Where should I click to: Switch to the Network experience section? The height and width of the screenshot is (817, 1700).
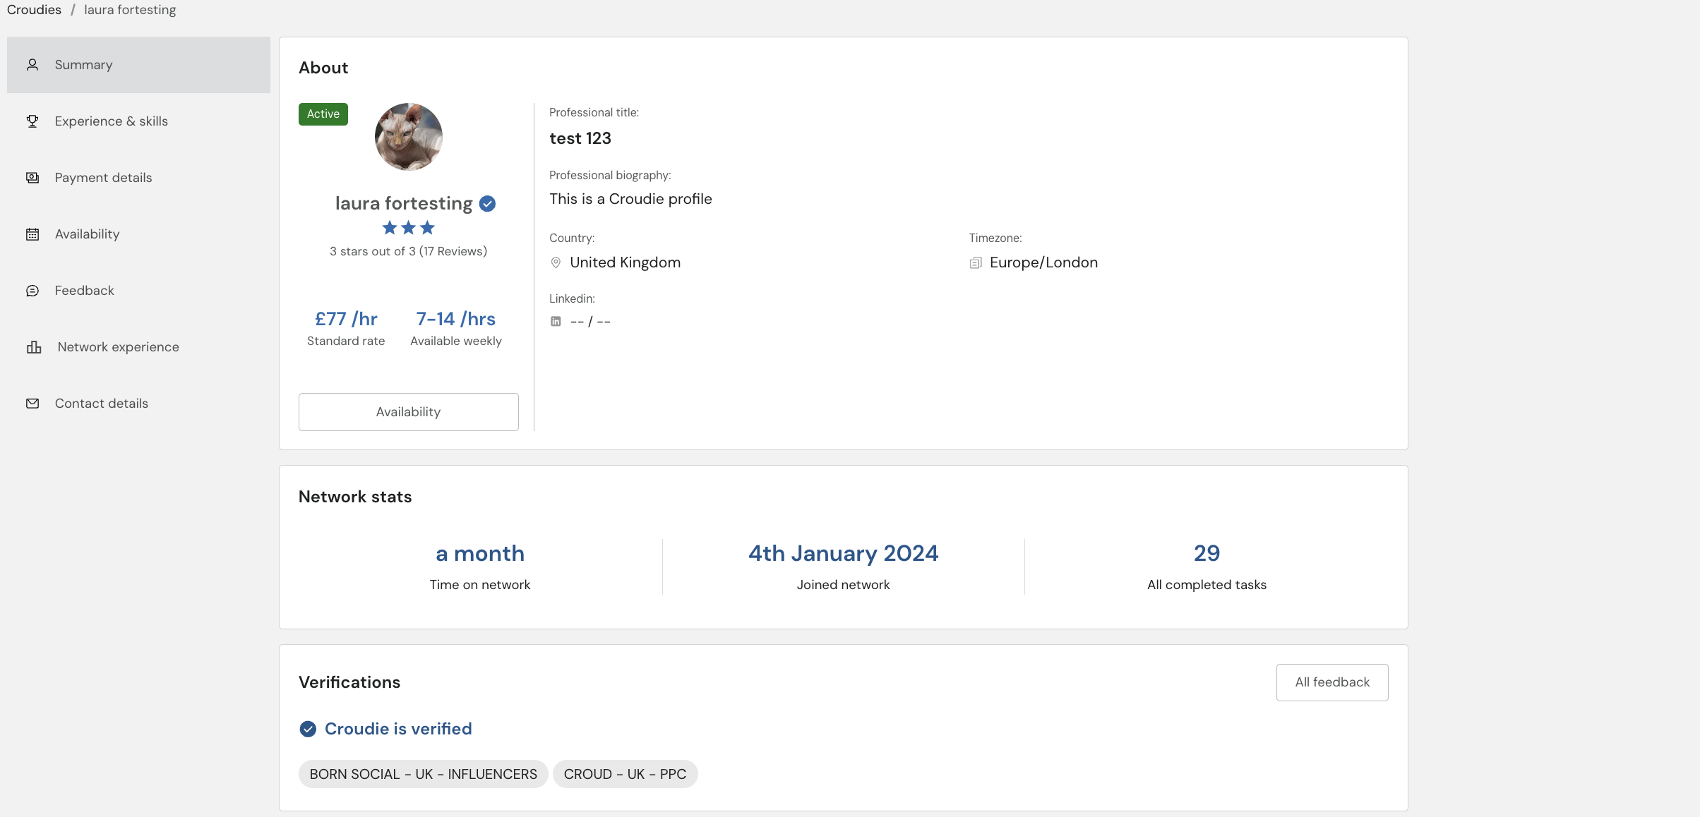pos(118,347)
